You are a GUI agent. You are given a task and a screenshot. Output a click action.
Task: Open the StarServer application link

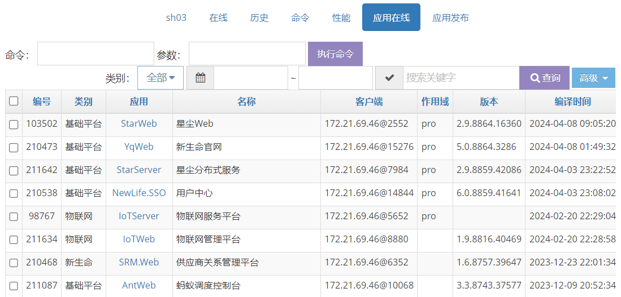139,170
